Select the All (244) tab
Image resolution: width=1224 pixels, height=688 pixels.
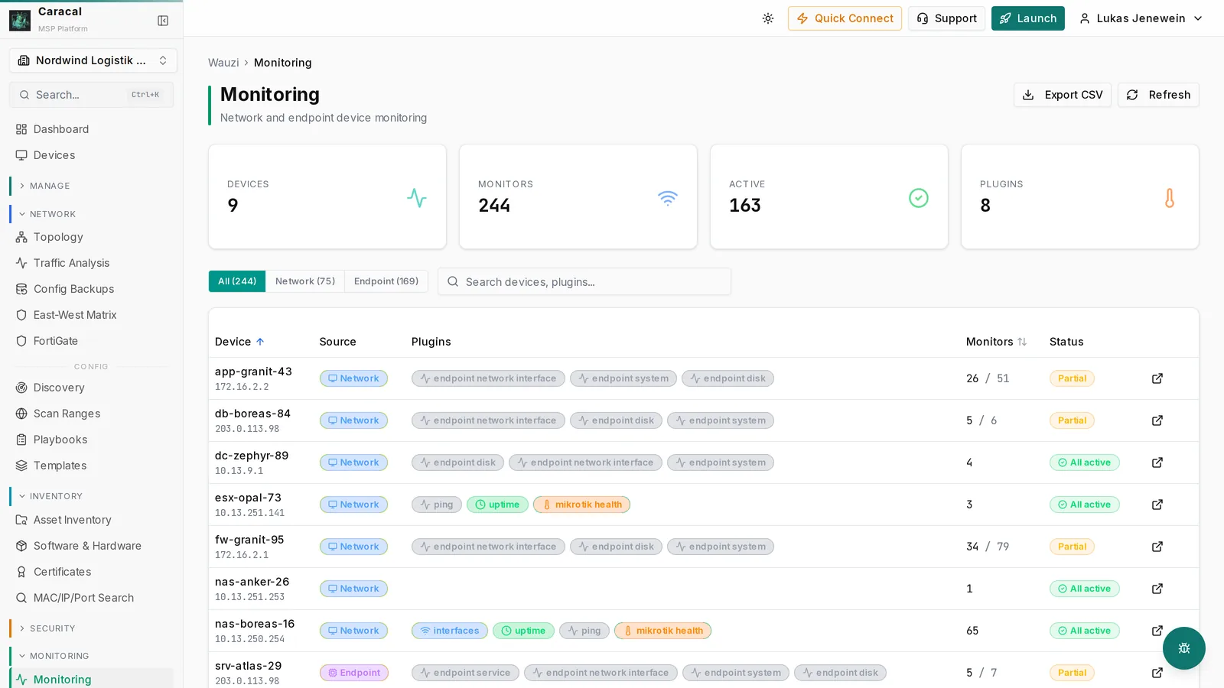(x=237, y=281)
